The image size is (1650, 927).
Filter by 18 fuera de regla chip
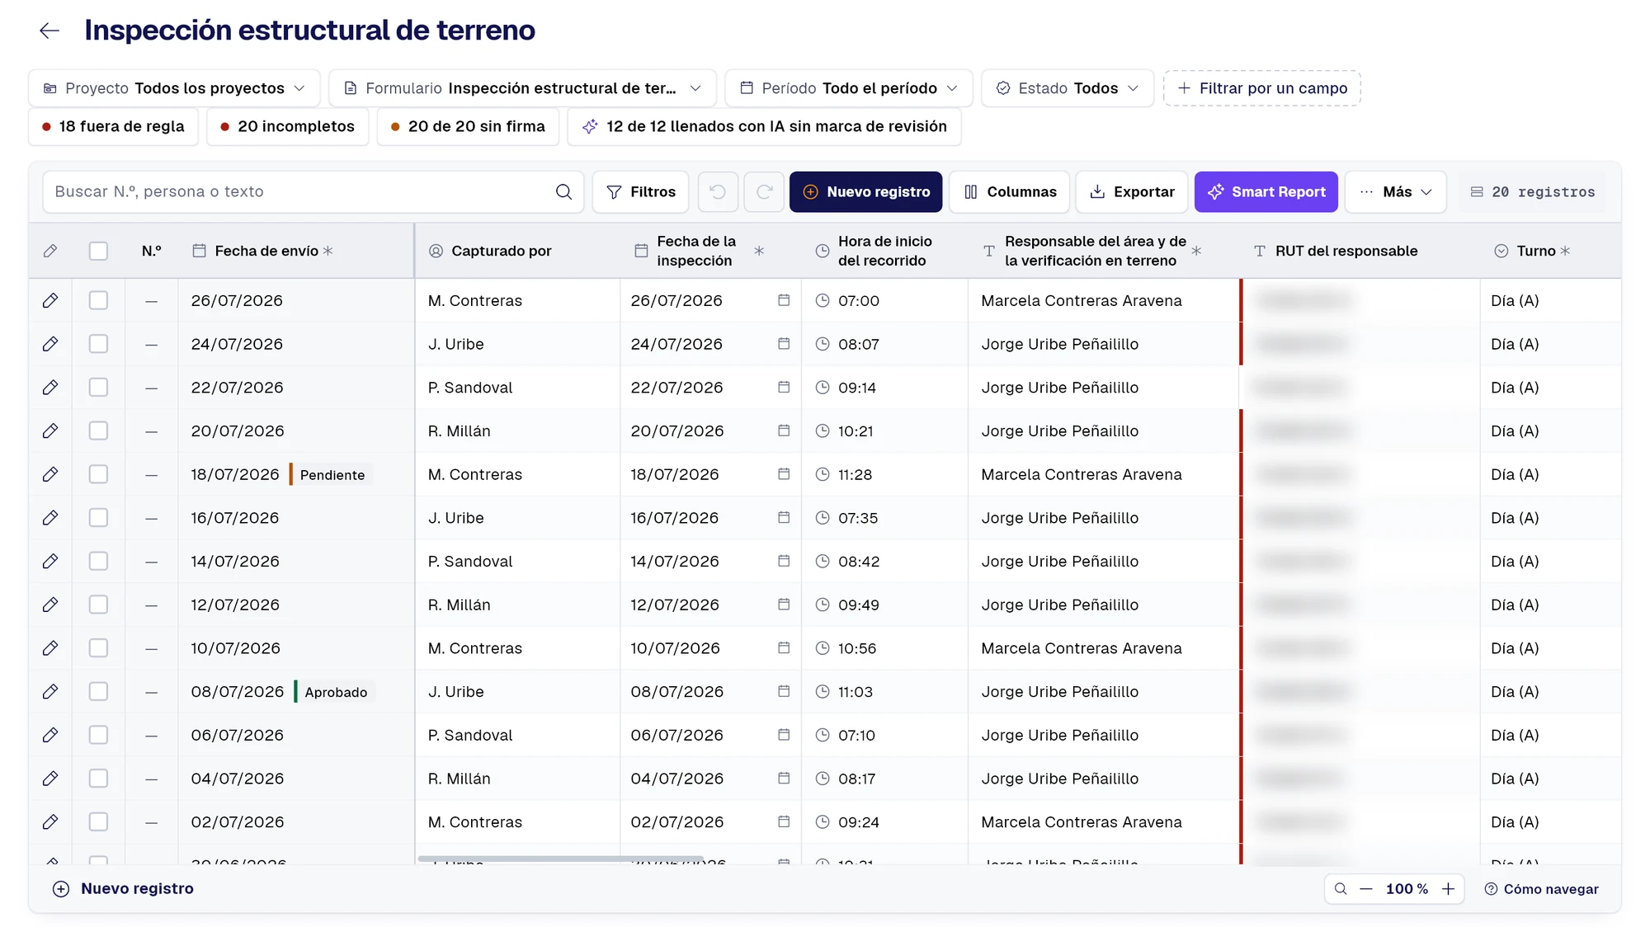click(113, 126)
